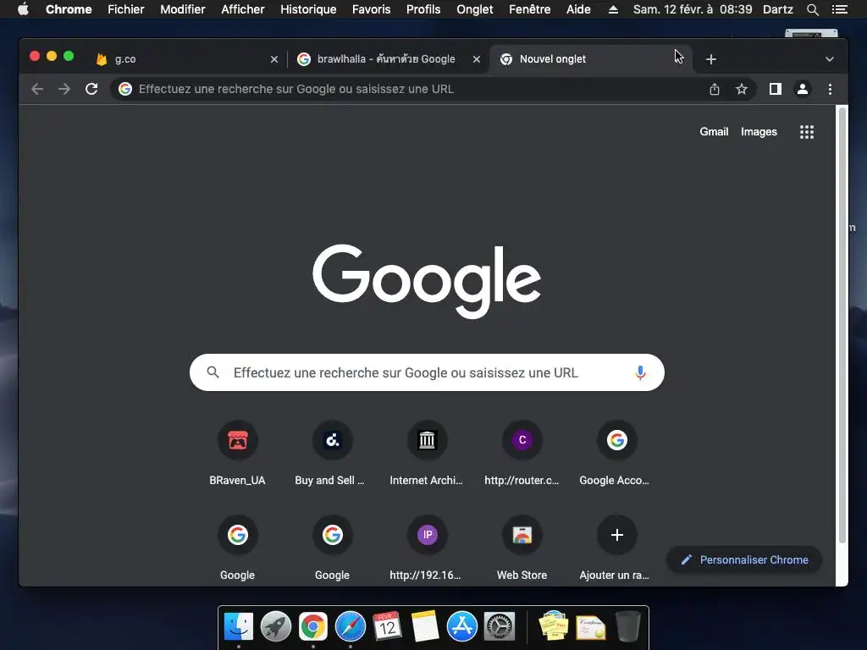Open the Modifier menu

[x=183, y=9]
